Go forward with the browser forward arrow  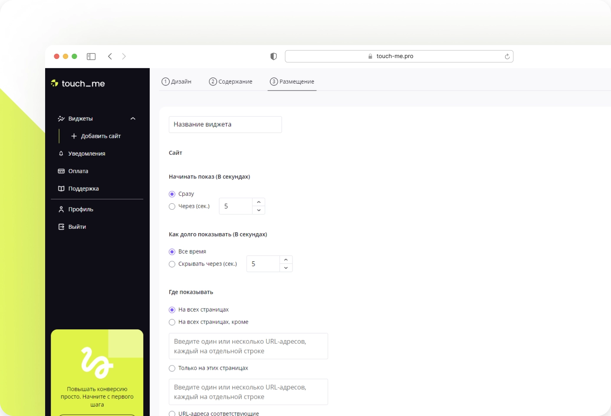coord(124,56)
